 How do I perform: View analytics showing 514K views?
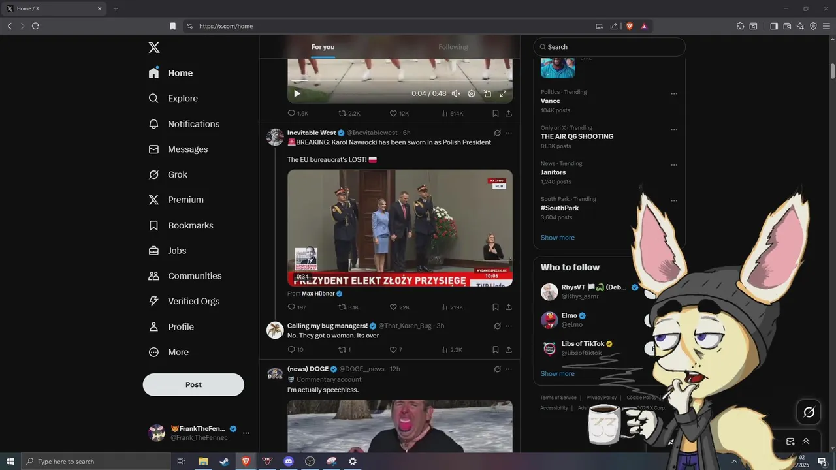coord(452,113)
